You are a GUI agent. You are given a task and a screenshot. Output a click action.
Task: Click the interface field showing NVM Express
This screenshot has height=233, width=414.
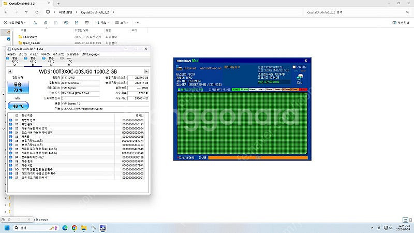pyautogui.click(x=80, y=88)
